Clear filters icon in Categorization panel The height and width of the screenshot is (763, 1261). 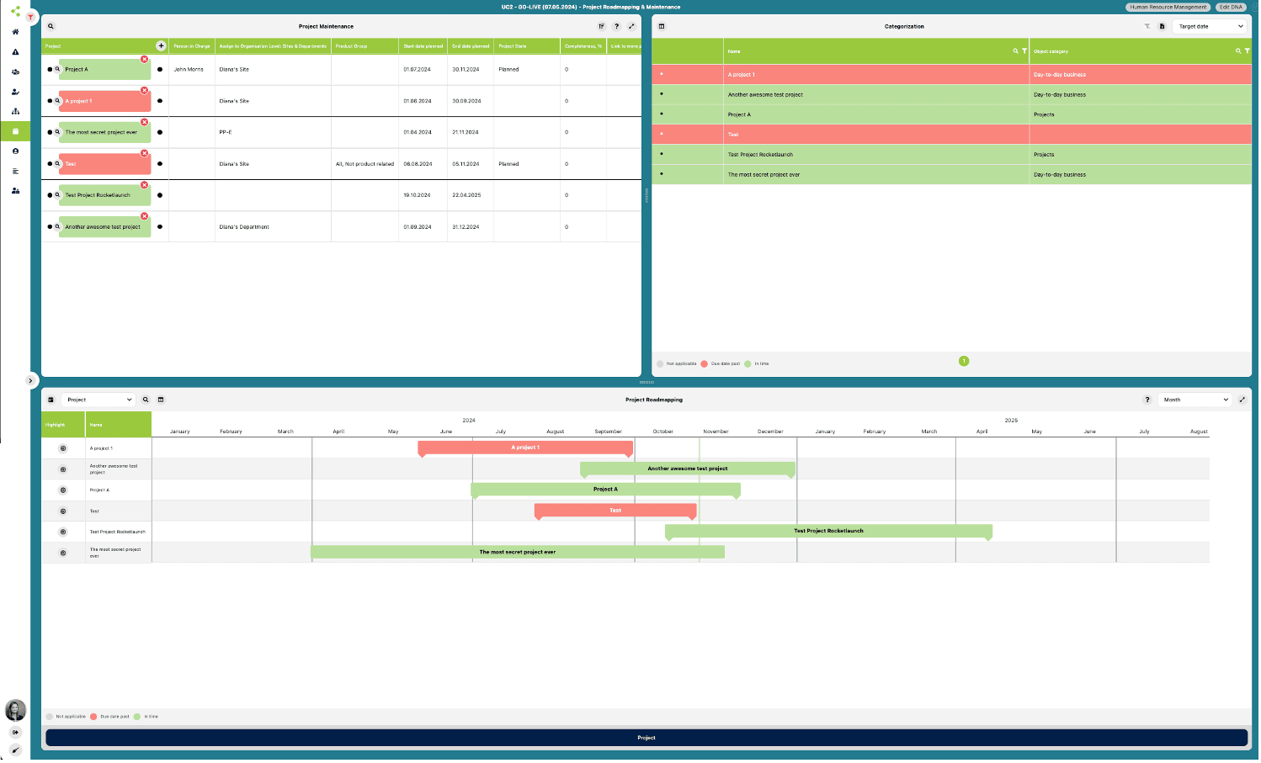pyautogui.click(x=1147, y=26)
